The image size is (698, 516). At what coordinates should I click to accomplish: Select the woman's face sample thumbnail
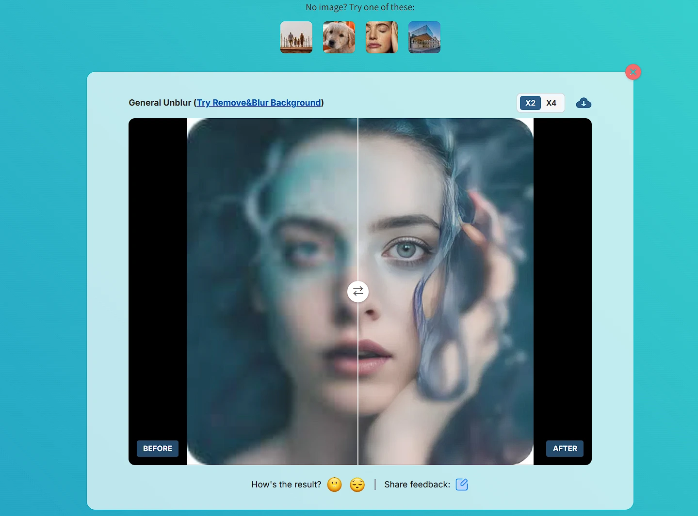pos(382,37)
